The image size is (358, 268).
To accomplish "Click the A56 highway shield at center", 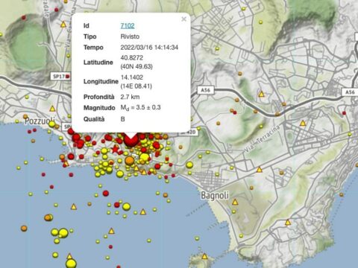I will (x=205, y=90).
